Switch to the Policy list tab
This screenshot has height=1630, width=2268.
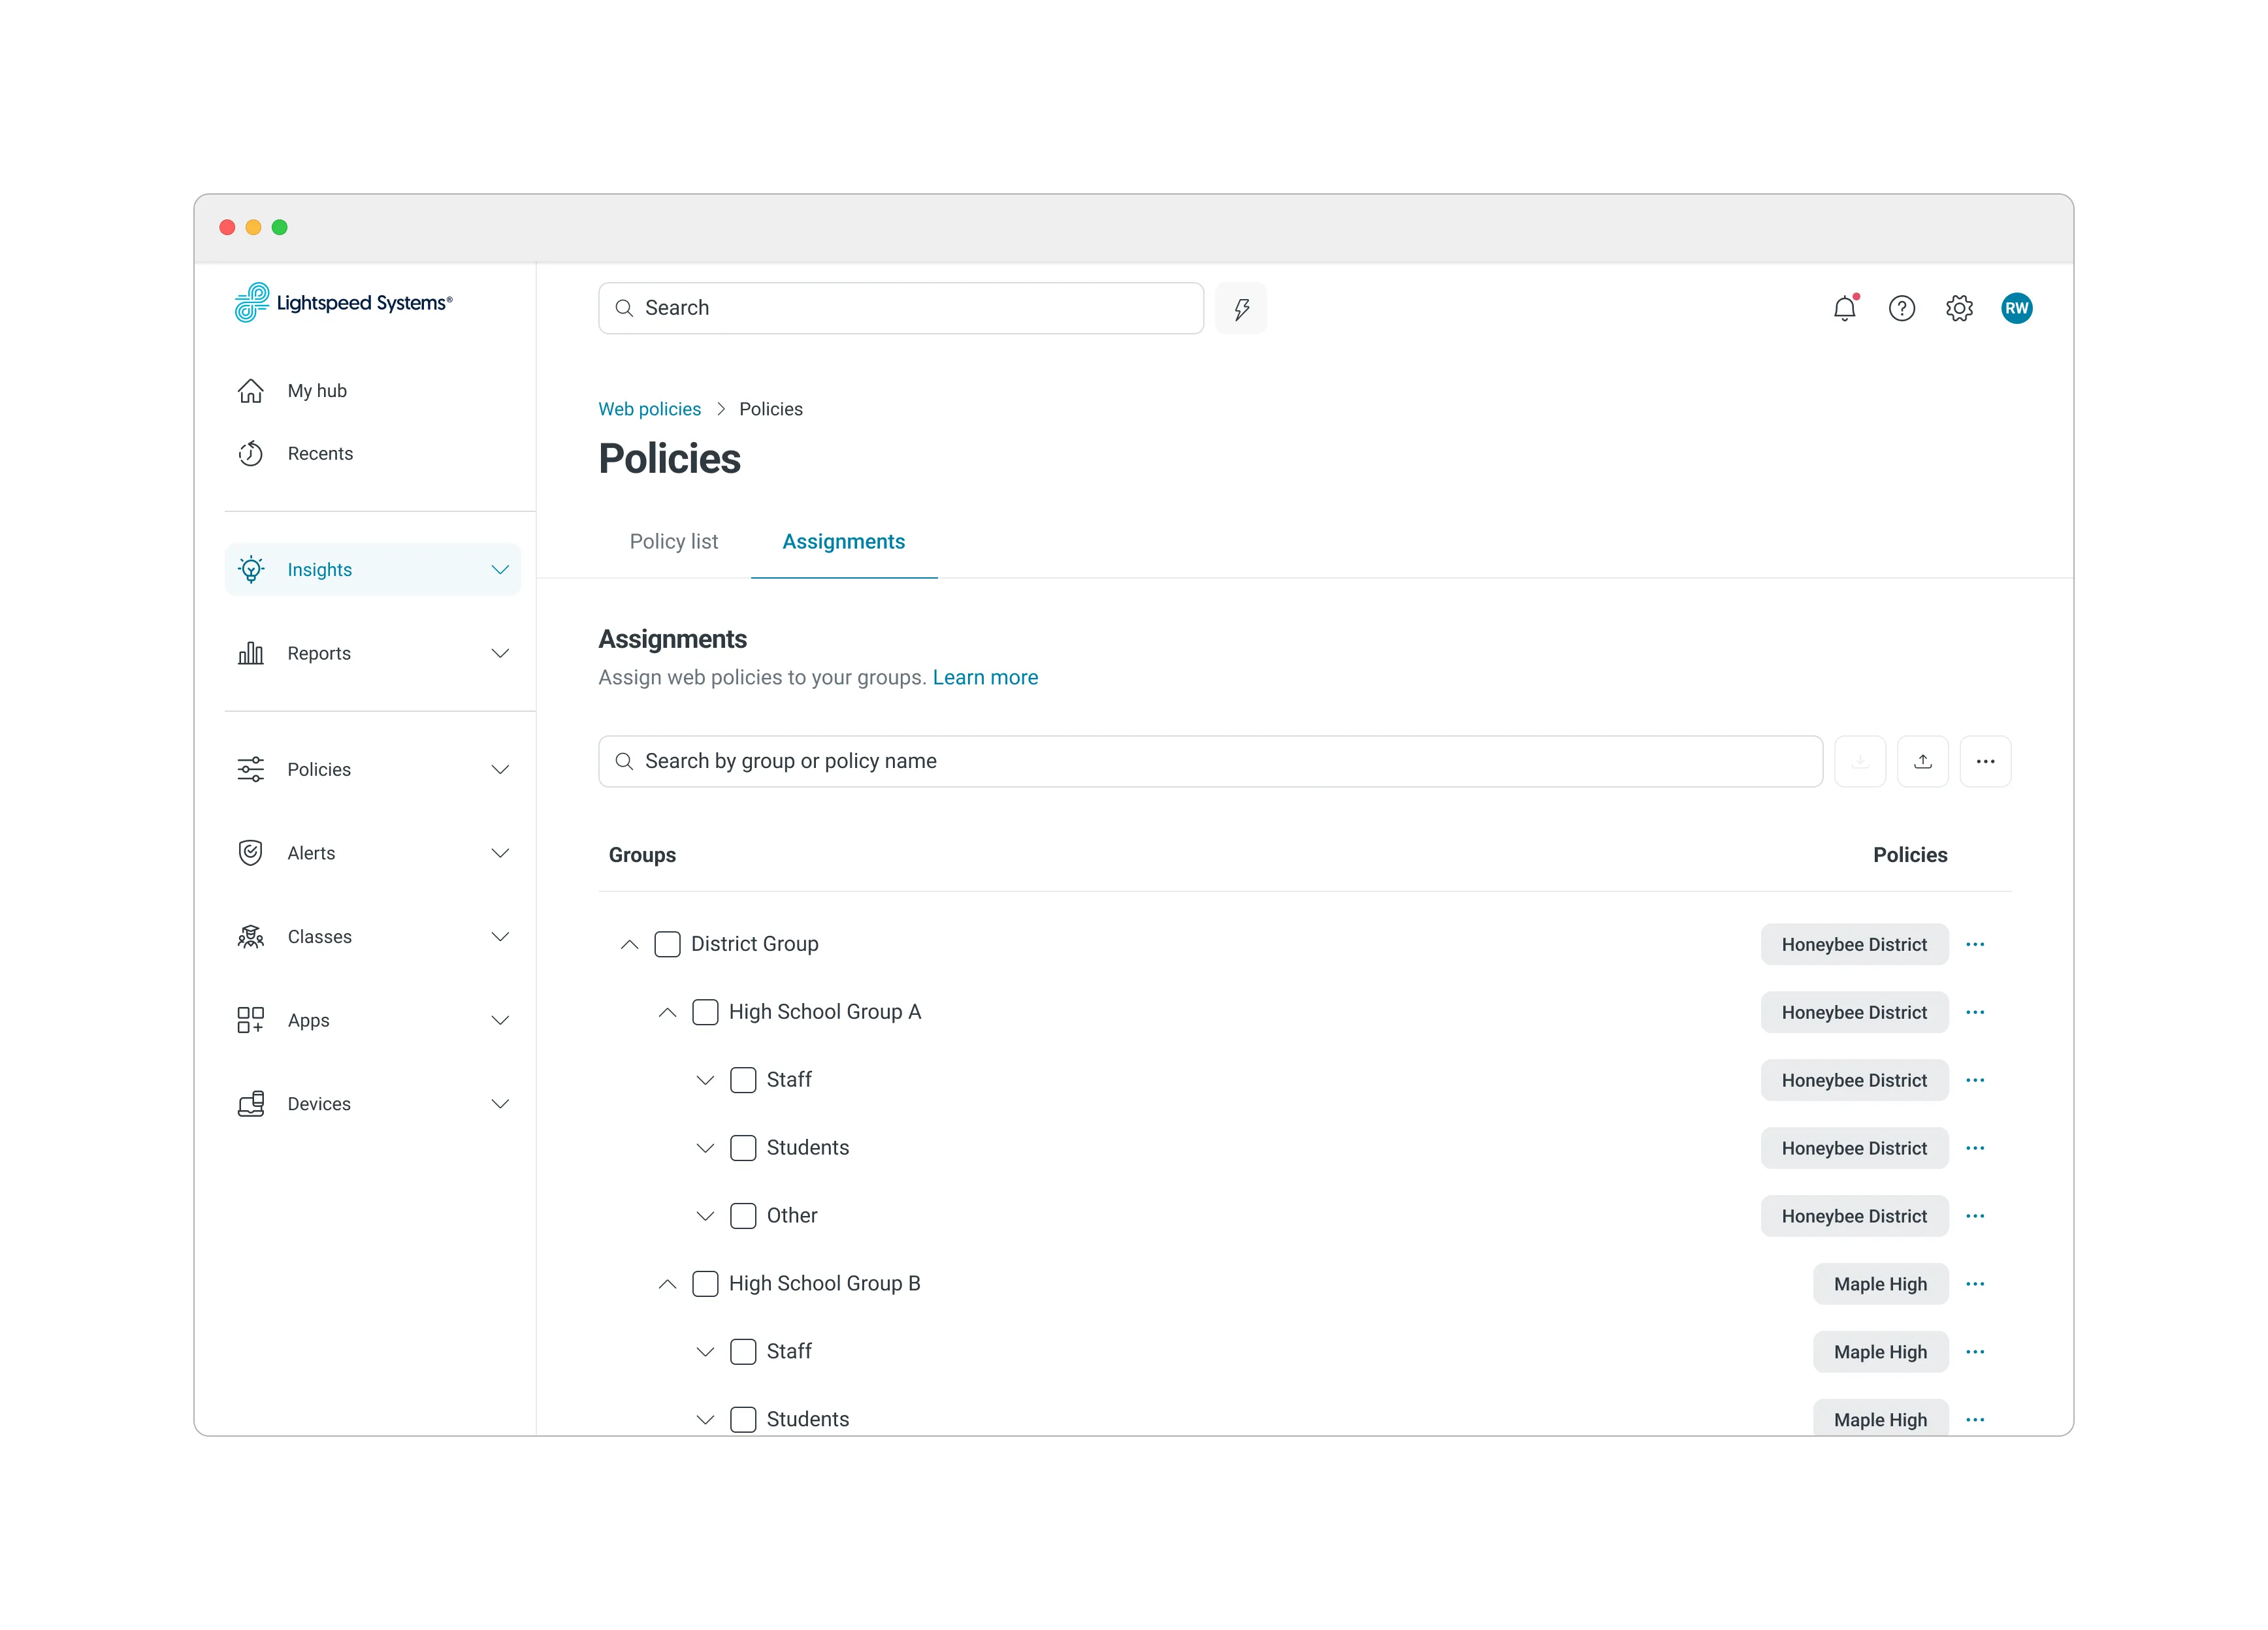[673, 541]
